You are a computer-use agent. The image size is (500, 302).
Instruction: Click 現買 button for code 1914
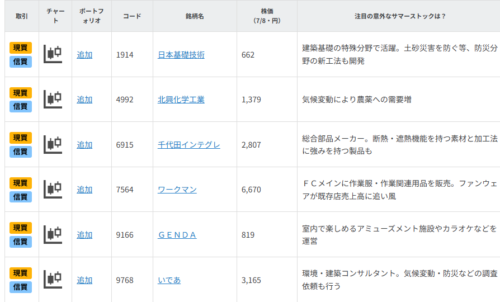(x=20, y=48)
